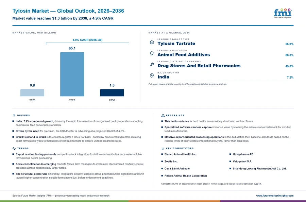Click the bar chart icon beside Key Competitors
Image resolution: width=306 pixels, height=202 pixels.
click(x=163, y=149)
